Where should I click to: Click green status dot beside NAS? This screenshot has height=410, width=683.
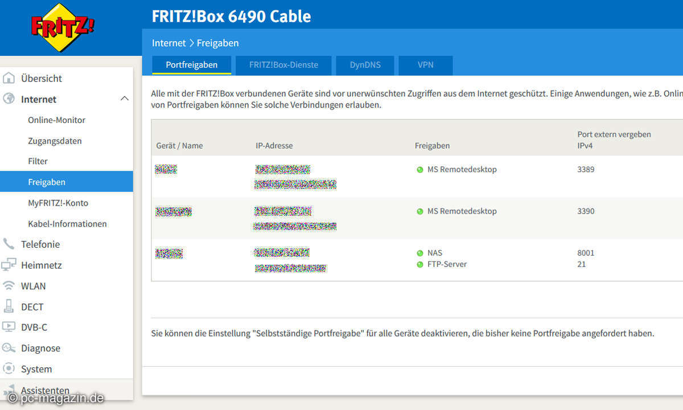coord(420,253)
